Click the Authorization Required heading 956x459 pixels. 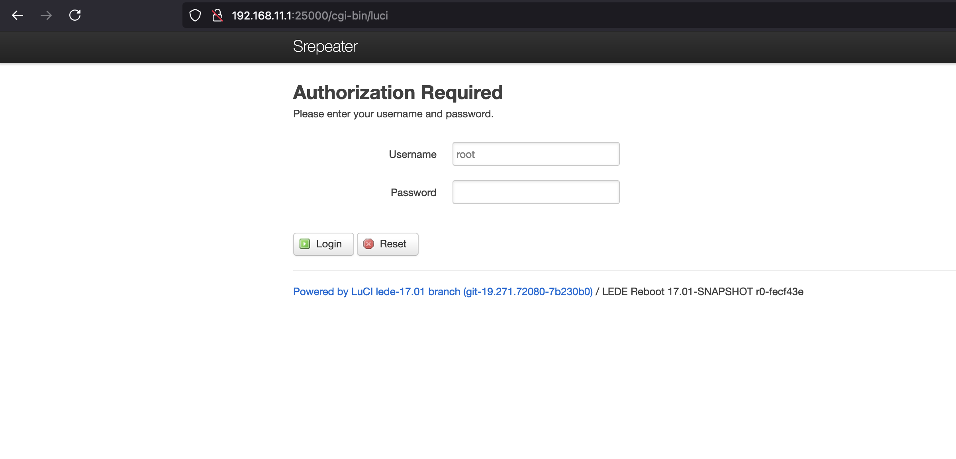click(398, 92)
